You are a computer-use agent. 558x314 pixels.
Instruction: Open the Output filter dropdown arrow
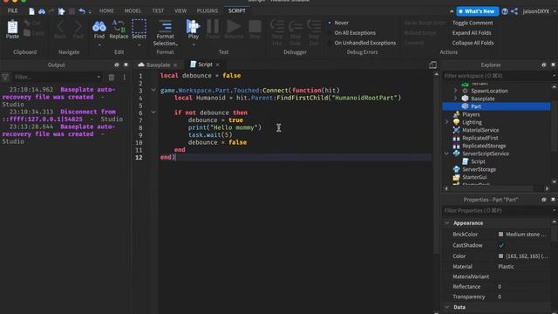pyautogui.click(x=99, y=77)
